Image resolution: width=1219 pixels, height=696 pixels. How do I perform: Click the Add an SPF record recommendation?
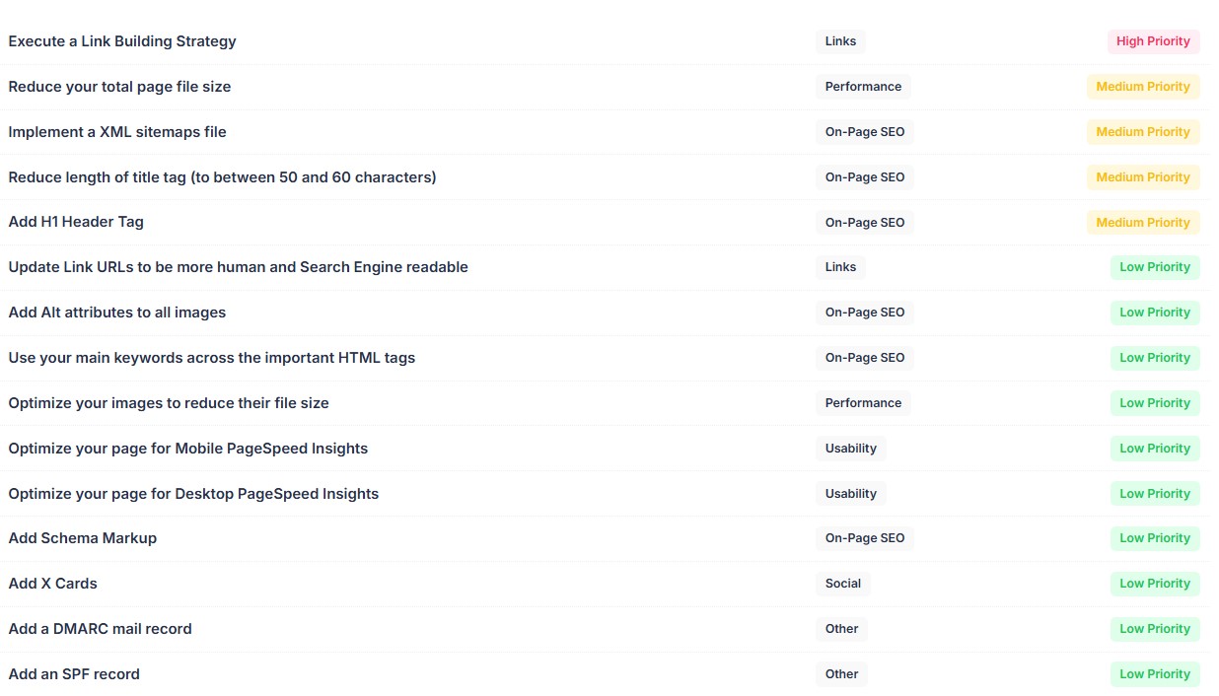(74, 674)
